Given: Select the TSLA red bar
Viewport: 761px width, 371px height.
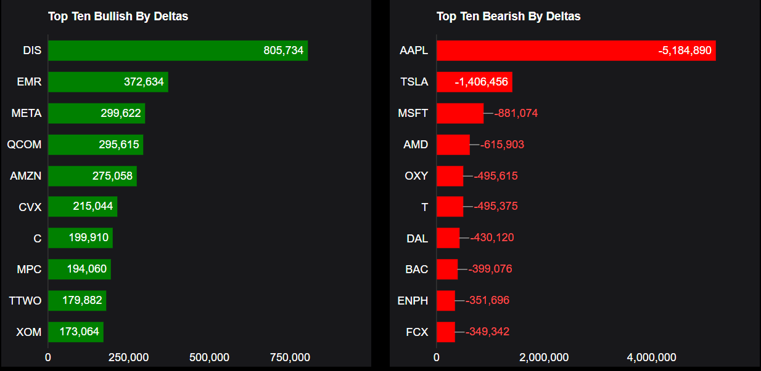Looking at the screenshot, I should pyautogui.click(x=474, y=82).
